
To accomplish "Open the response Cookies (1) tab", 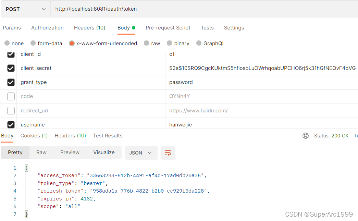I will coord(34,136).
